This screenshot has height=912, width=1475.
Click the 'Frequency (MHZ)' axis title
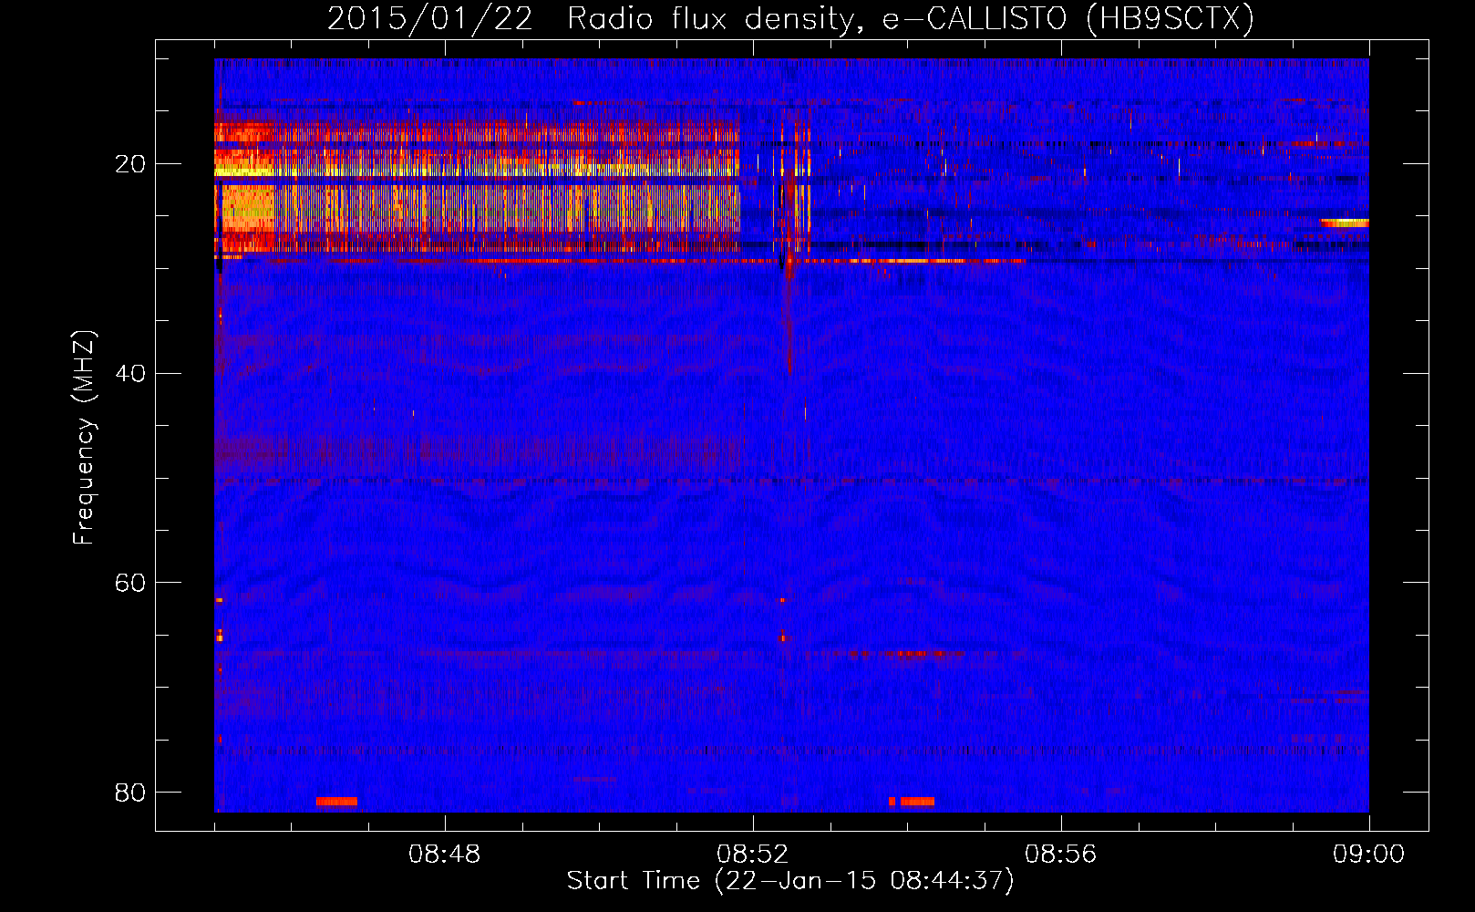(x=84, y=438)
